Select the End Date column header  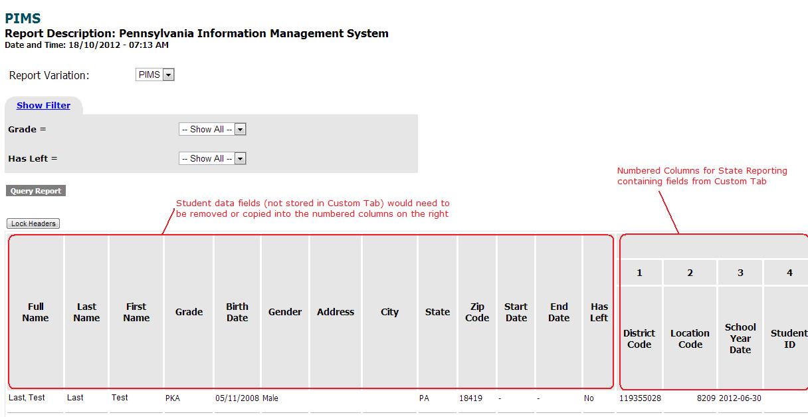click(559, 312)
